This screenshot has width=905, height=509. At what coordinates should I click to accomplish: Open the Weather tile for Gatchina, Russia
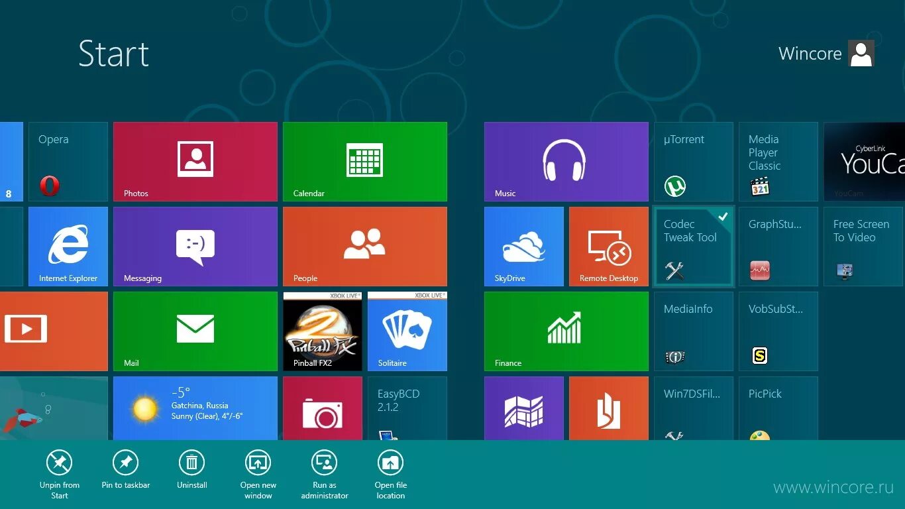[195, 408]
